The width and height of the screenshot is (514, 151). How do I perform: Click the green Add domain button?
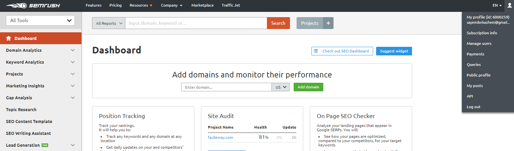tap(308, 87)
